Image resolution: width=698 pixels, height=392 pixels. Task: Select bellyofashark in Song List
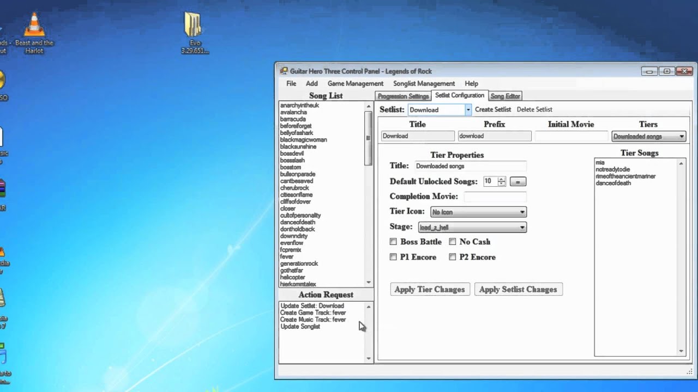(297, 133)
